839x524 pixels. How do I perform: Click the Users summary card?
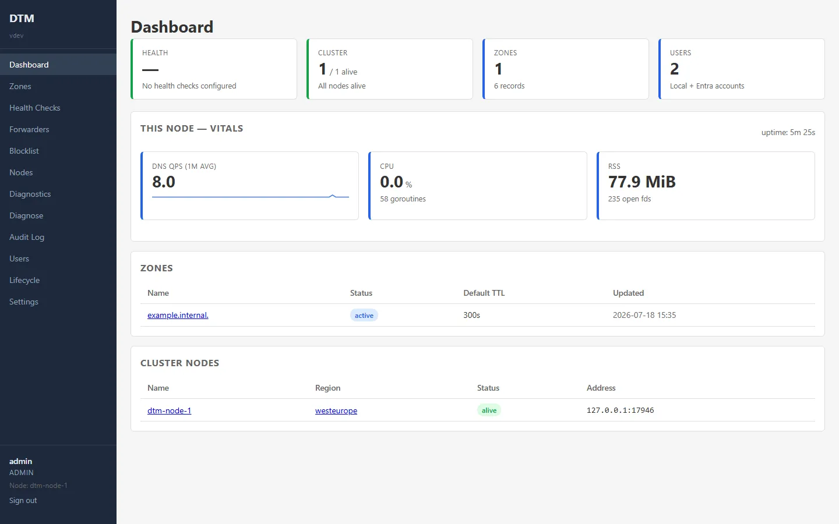[x=742, y=69]
